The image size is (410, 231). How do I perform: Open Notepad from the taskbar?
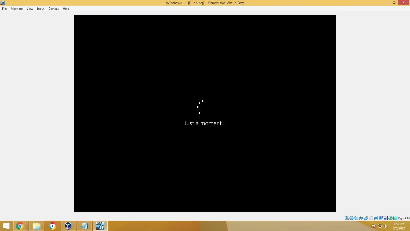click(84, 226)
